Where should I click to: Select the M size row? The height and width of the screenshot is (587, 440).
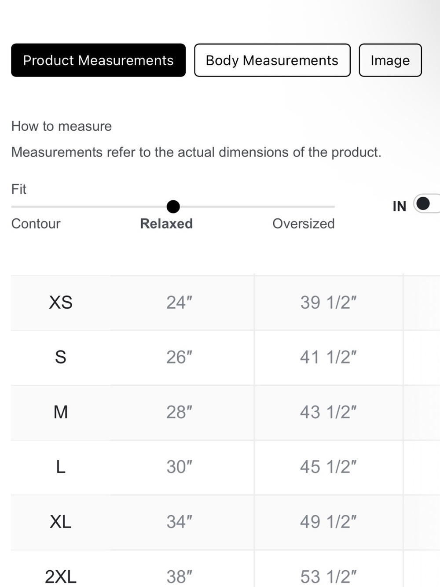(x=225, y=412)
